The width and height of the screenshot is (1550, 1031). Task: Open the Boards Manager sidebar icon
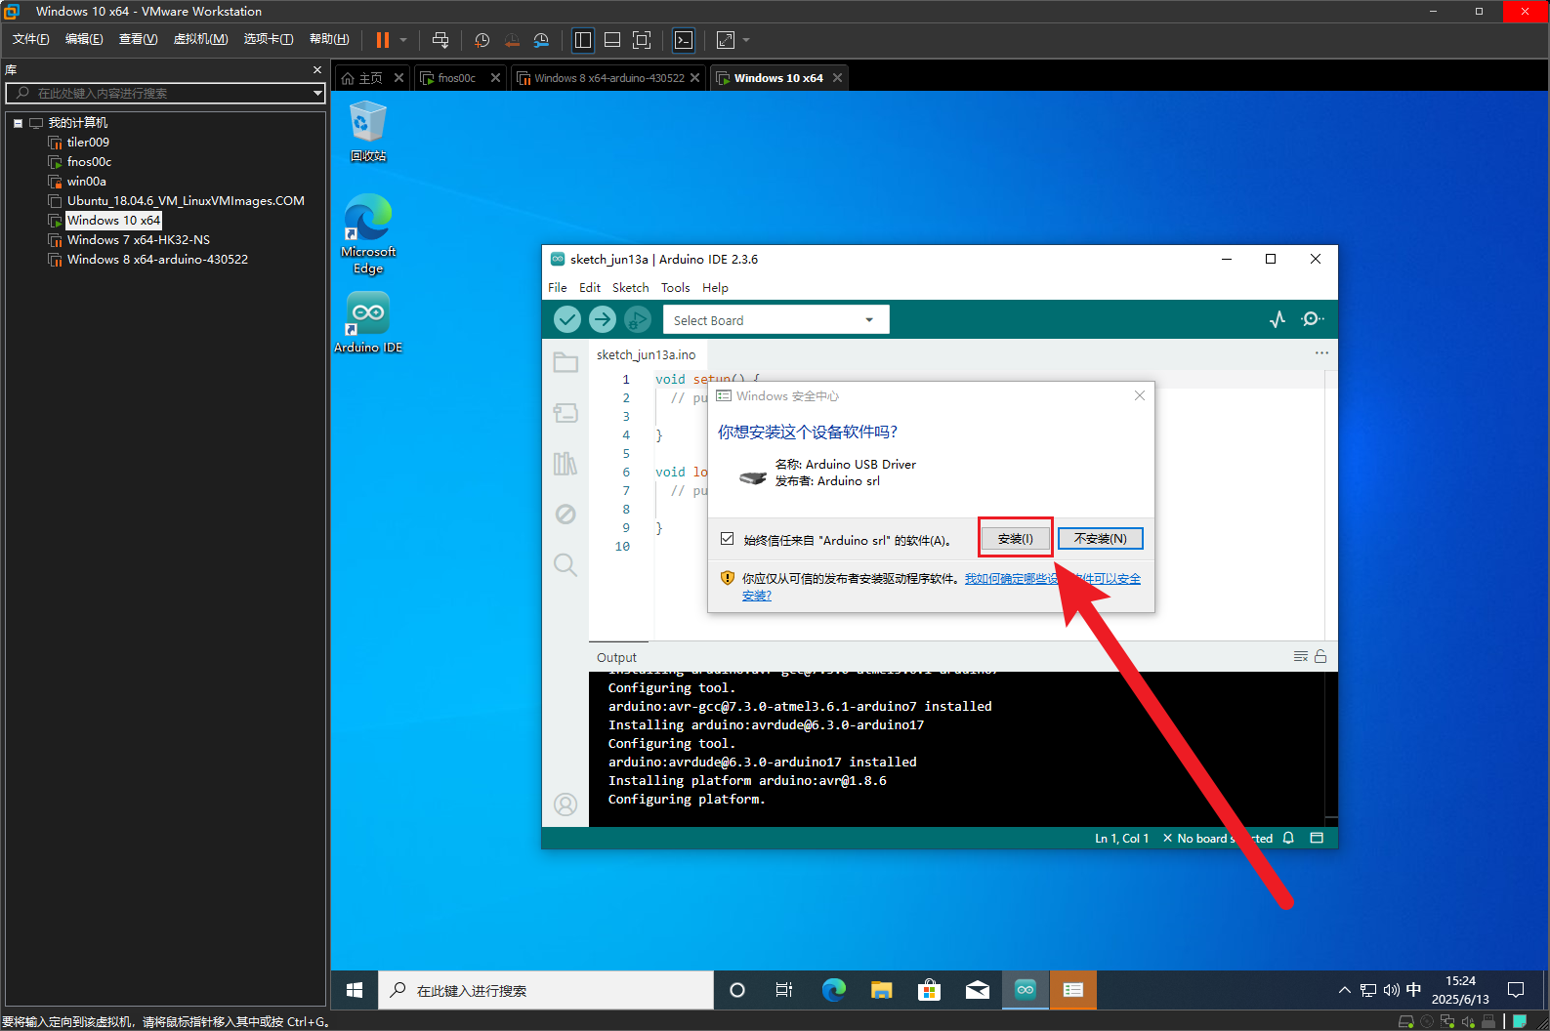(x=566, y=413)
